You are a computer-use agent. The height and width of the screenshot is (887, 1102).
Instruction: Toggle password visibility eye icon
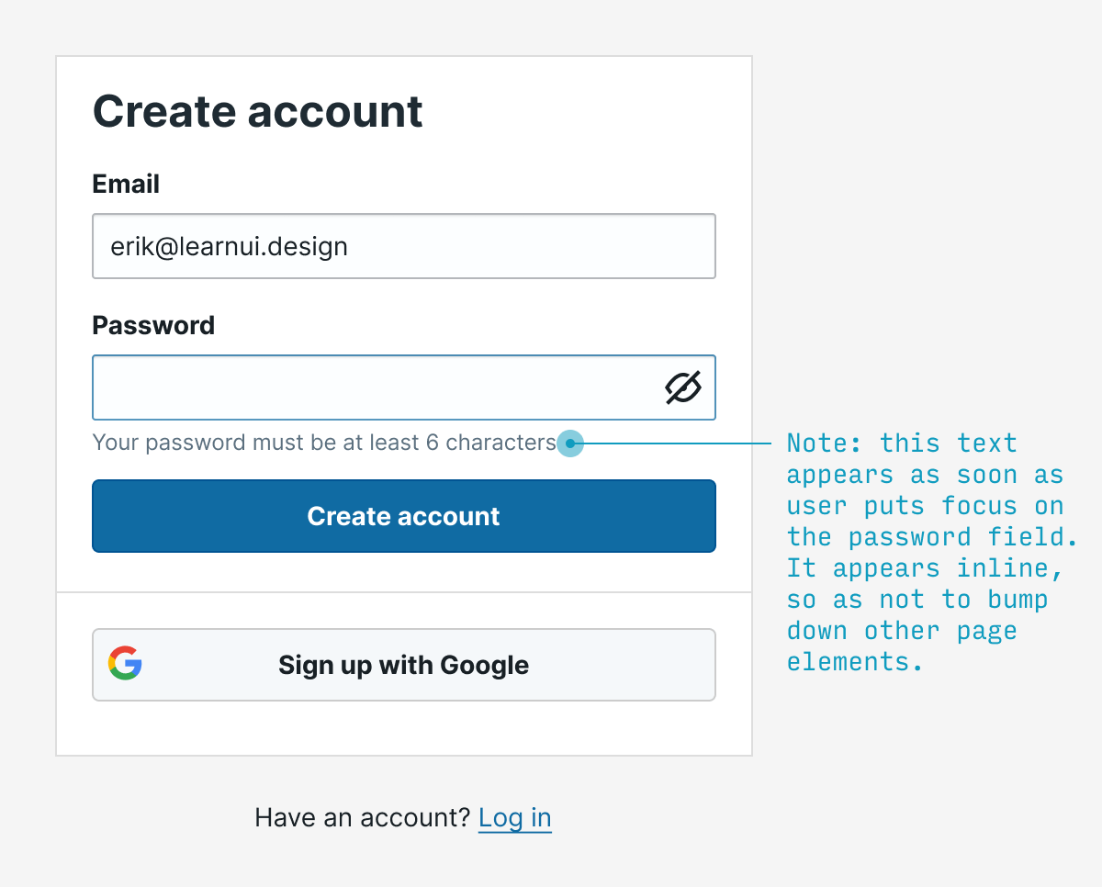[x=683, y=388]
